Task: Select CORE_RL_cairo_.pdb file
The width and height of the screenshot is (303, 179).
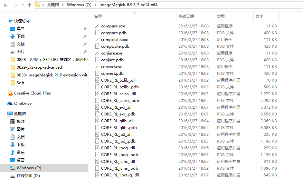Action: (x=120, y=101)
